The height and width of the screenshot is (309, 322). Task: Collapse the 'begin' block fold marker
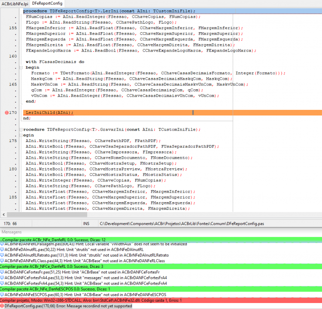21,67
